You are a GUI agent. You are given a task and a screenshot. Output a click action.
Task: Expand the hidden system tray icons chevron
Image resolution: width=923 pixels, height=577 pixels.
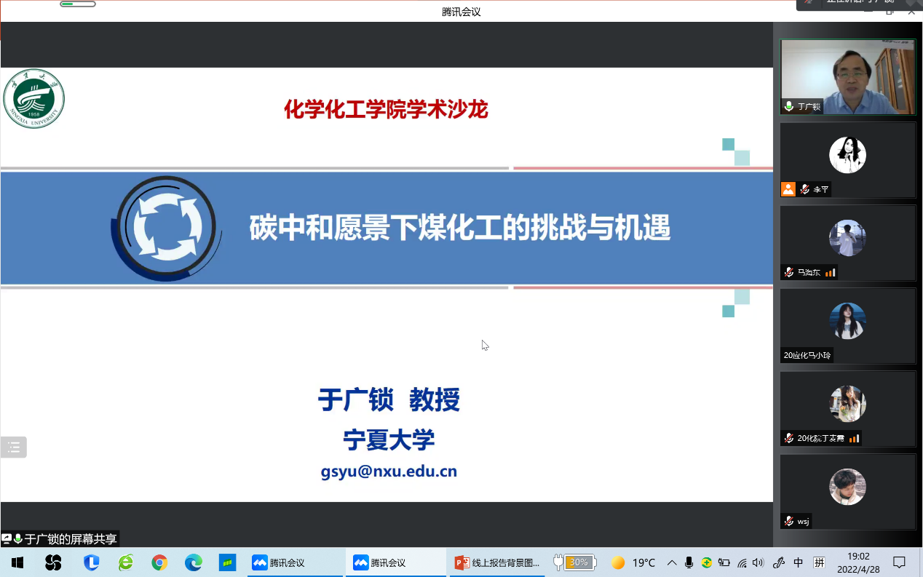tap(671, 562)
